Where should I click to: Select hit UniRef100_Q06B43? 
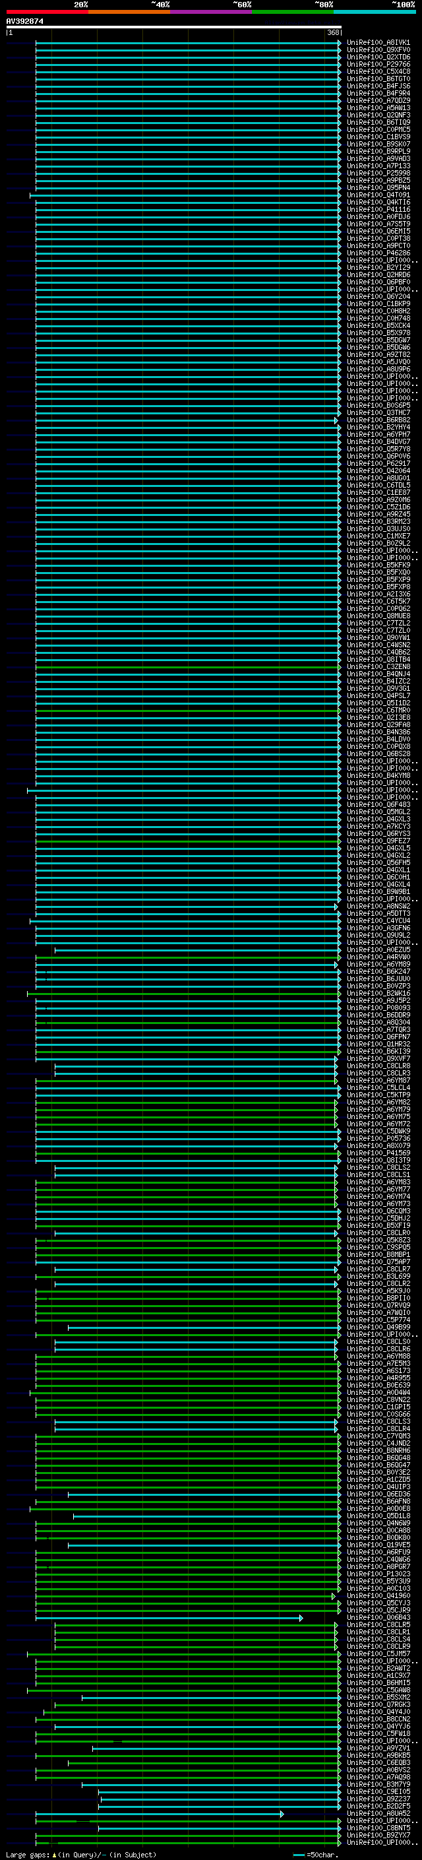[378, 1617]
